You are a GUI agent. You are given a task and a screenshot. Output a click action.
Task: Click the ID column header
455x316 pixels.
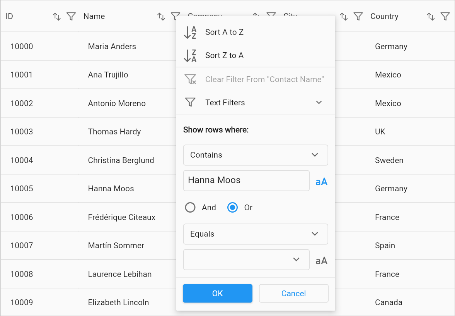coord(9,16)
